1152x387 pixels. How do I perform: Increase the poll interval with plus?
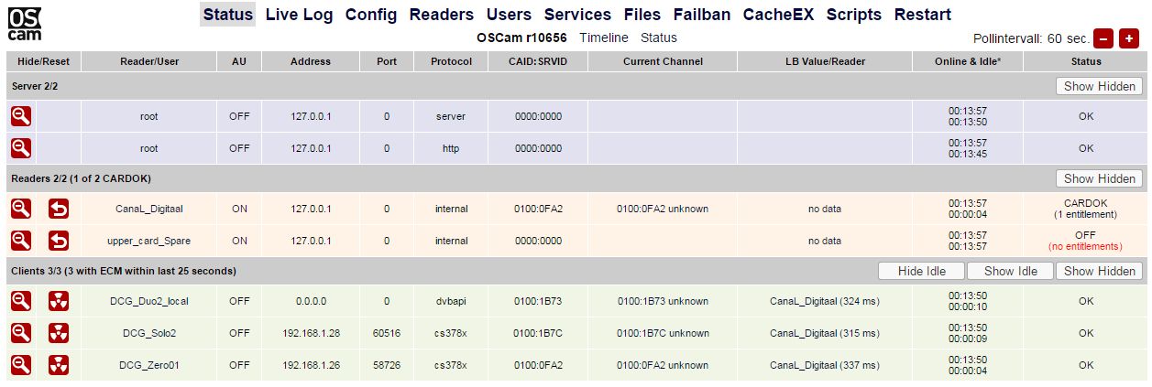(x=1128, y=38)
